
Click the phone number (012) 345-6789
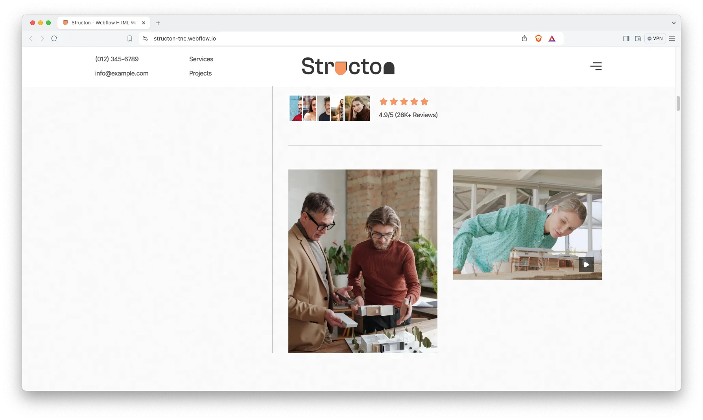click(x=117, y=59)
